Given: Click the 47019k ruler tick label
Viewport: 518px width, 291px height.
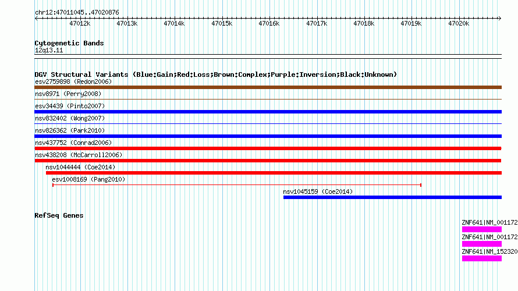Looking at the screenshot, I should pyautogui.click(x=411, y=23).
